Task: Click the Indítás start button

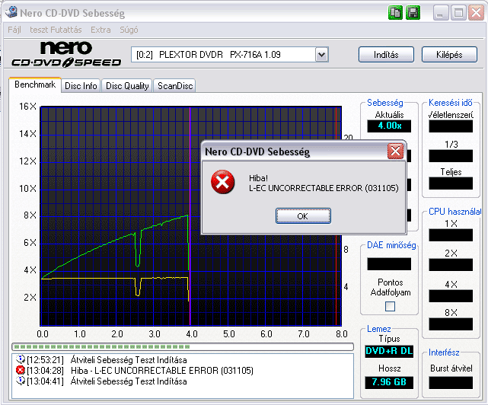Action: click(386, 55)
